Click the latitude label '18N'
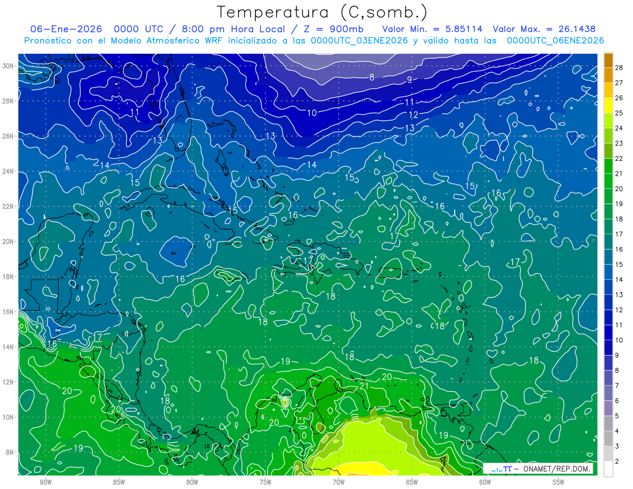The width and height of the screenshot is (633, 489). coord(9,276)
